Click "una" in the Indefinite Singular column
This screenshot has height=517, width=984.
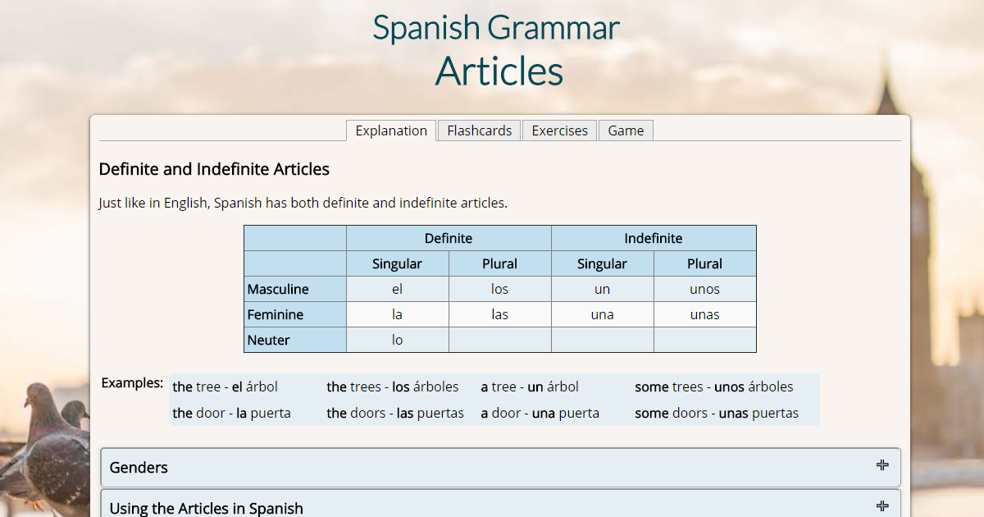pos(602,314)
